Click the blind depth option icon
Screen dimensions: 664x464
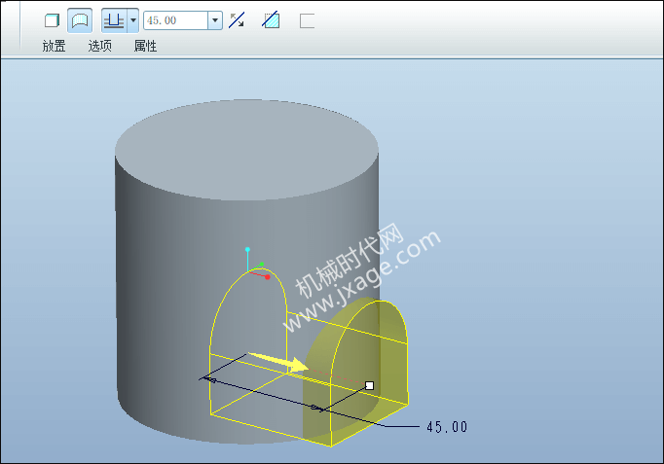pyautogui.click(x=114, y=20)
